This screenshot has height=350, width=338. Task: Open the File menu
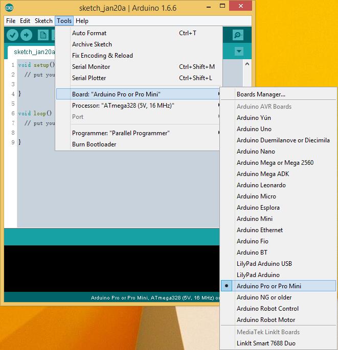[x=11, y=21]
